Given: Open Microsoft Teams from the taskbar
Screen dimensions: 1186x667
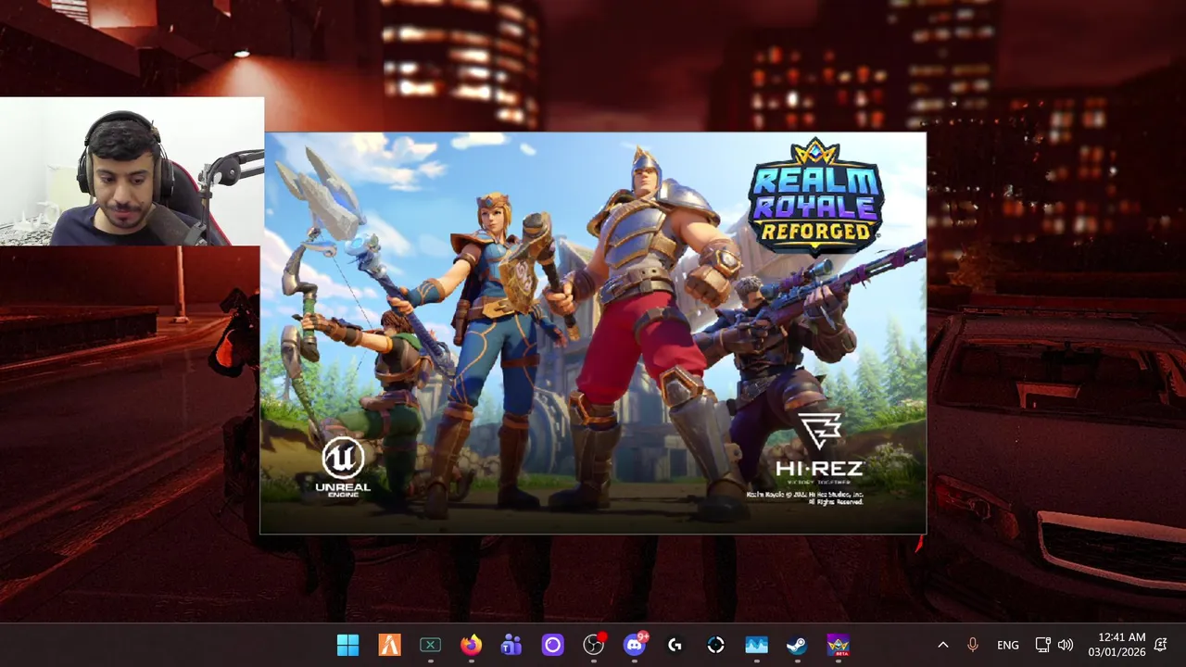Looking at the screenshot, I should 511,645.
